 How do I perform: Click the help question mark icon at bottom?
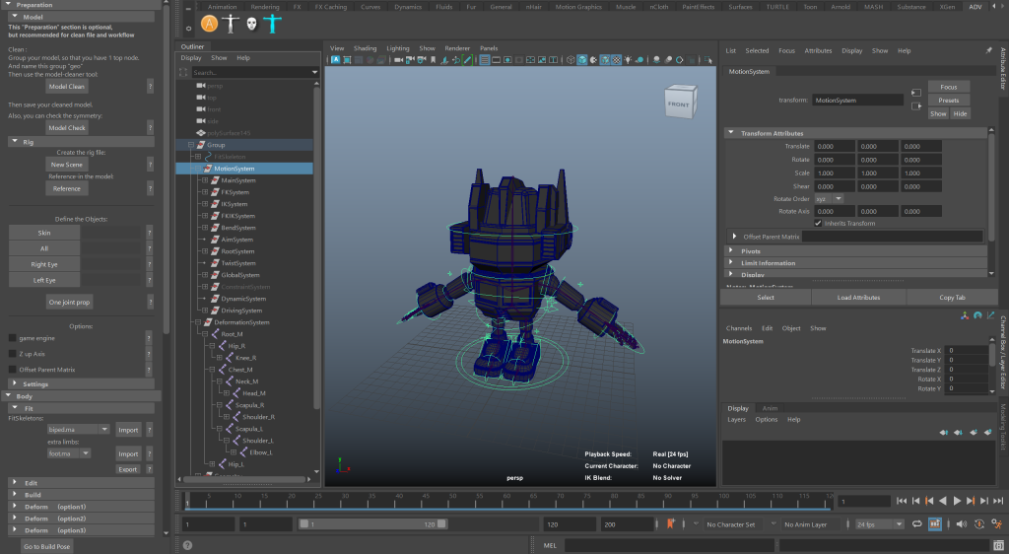click(187, 546)
